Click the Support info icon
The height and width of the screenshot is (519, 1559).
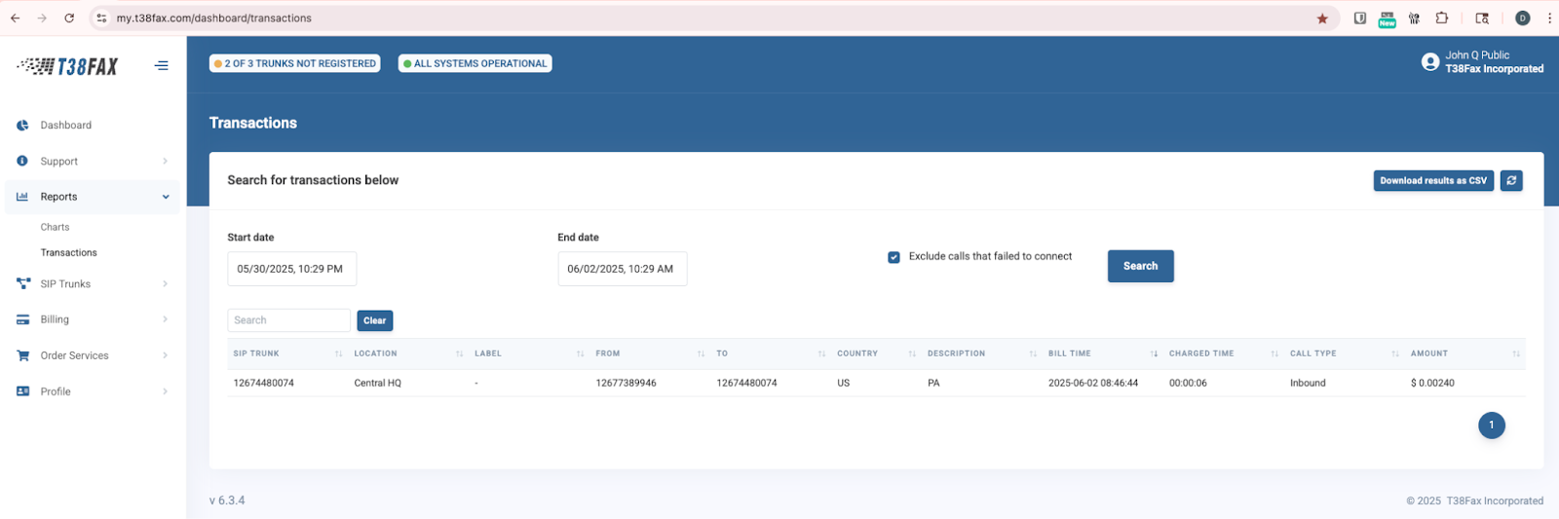[x=22, y=161]
